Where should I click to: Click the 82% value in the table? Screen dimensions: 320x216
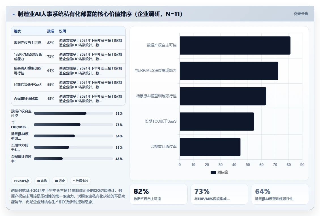51,43
